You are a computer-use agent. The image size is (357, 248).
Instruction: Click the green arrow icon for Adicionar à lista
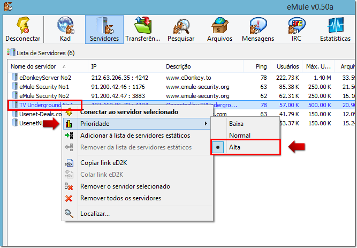[x=69, y=136]
